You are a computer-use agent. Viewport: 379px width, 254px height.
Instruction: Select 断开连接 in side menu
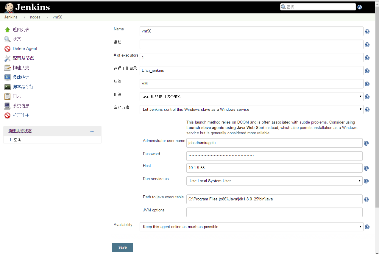(x=21, y=116)
